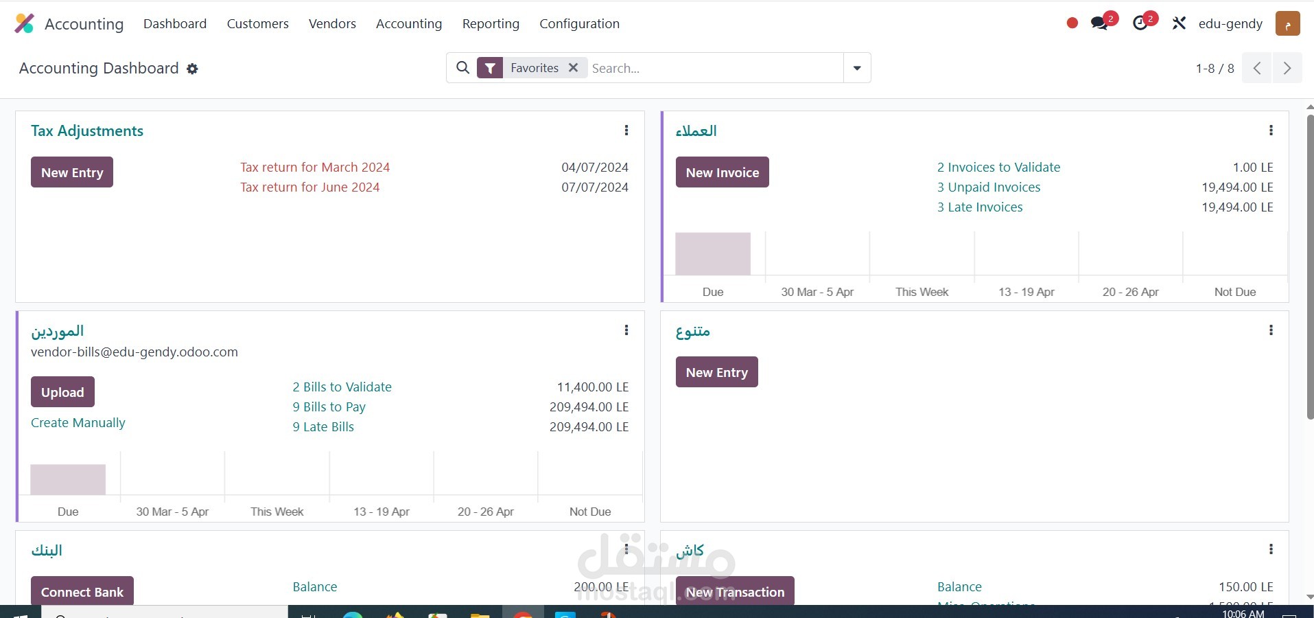The height and width of the screenshot is (618, 1314).
Task: Open the متنوع journal title
Action: coord(692,330)
